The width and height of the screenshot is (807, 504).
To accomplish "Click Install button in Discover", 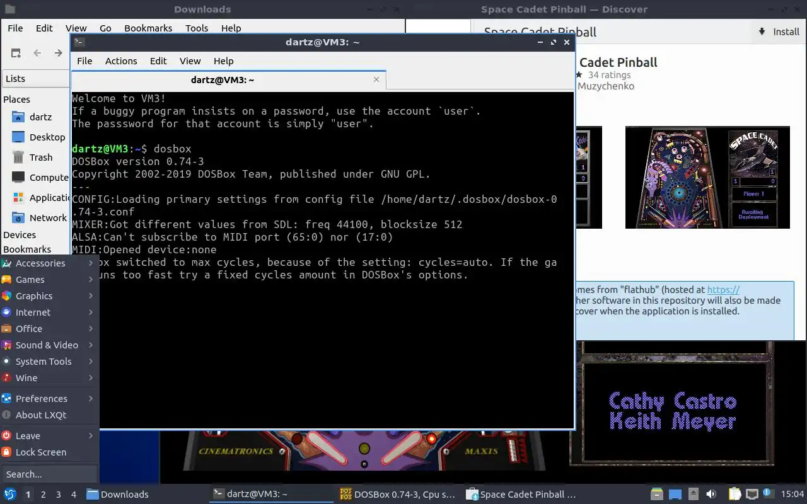I will (779, 31).
